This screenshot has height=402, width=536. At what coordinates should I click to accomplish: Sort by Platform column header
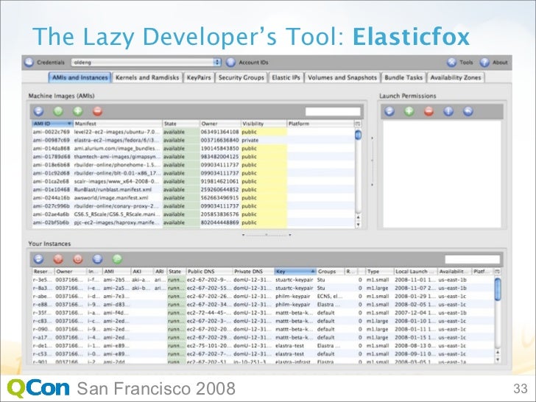[321, 124]
